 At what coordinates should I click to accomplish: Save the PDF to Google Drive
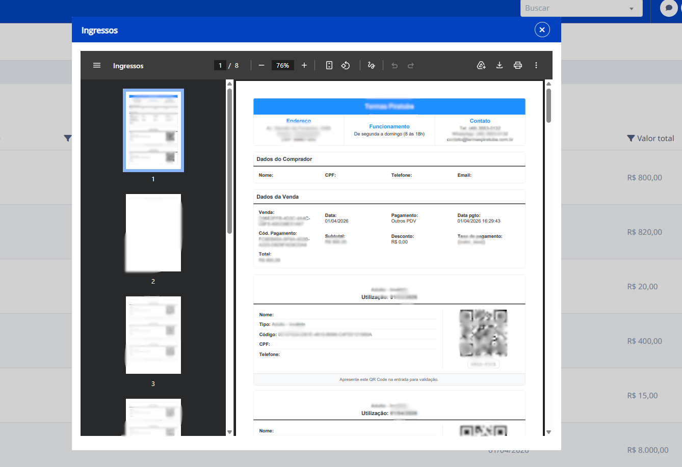click(481, 65)
